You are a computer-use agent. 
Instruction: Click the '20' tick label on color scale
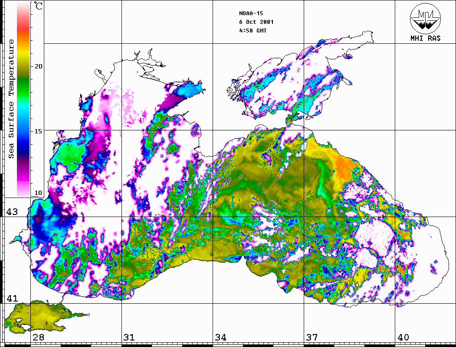click(38, 66)
